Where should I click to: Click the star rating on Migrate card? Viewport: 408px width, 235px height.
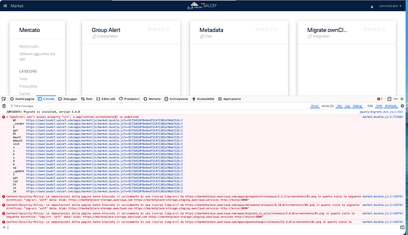[x=374, y=29]
